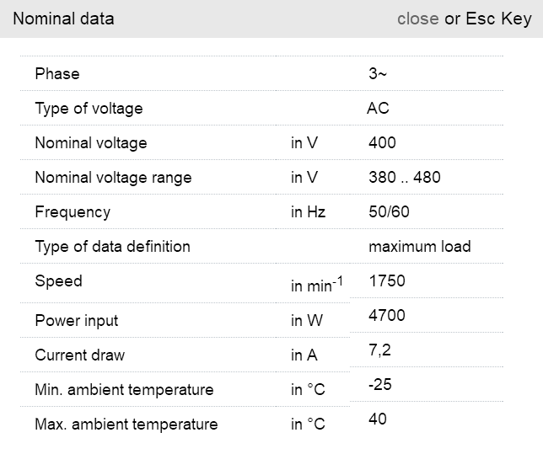Image resolution: width=543 pixels, height=454 pixels.
Task: Click the 3~ phase value
Action: click(x=378, y=74)
